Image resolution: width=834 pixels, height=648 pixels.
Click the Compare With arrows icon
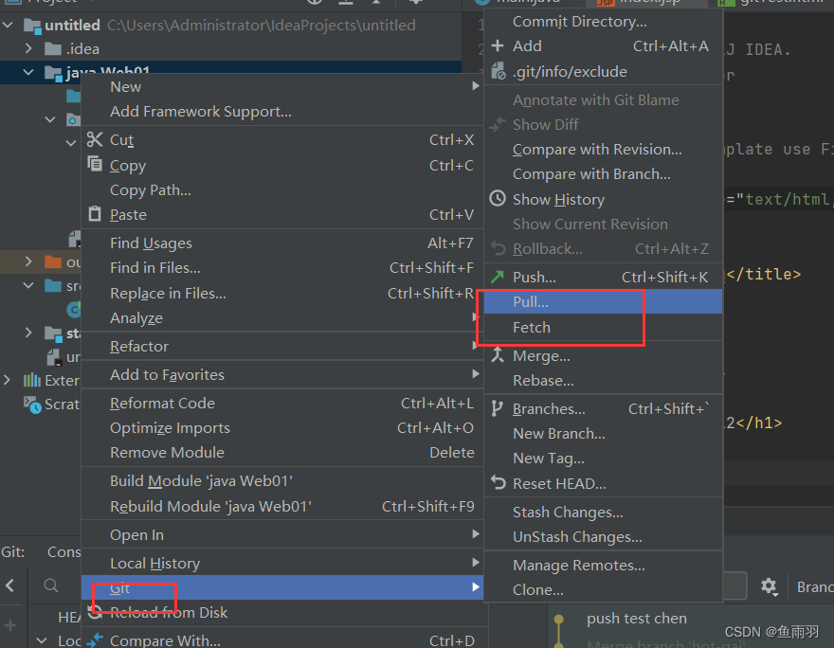click(95, 639)
